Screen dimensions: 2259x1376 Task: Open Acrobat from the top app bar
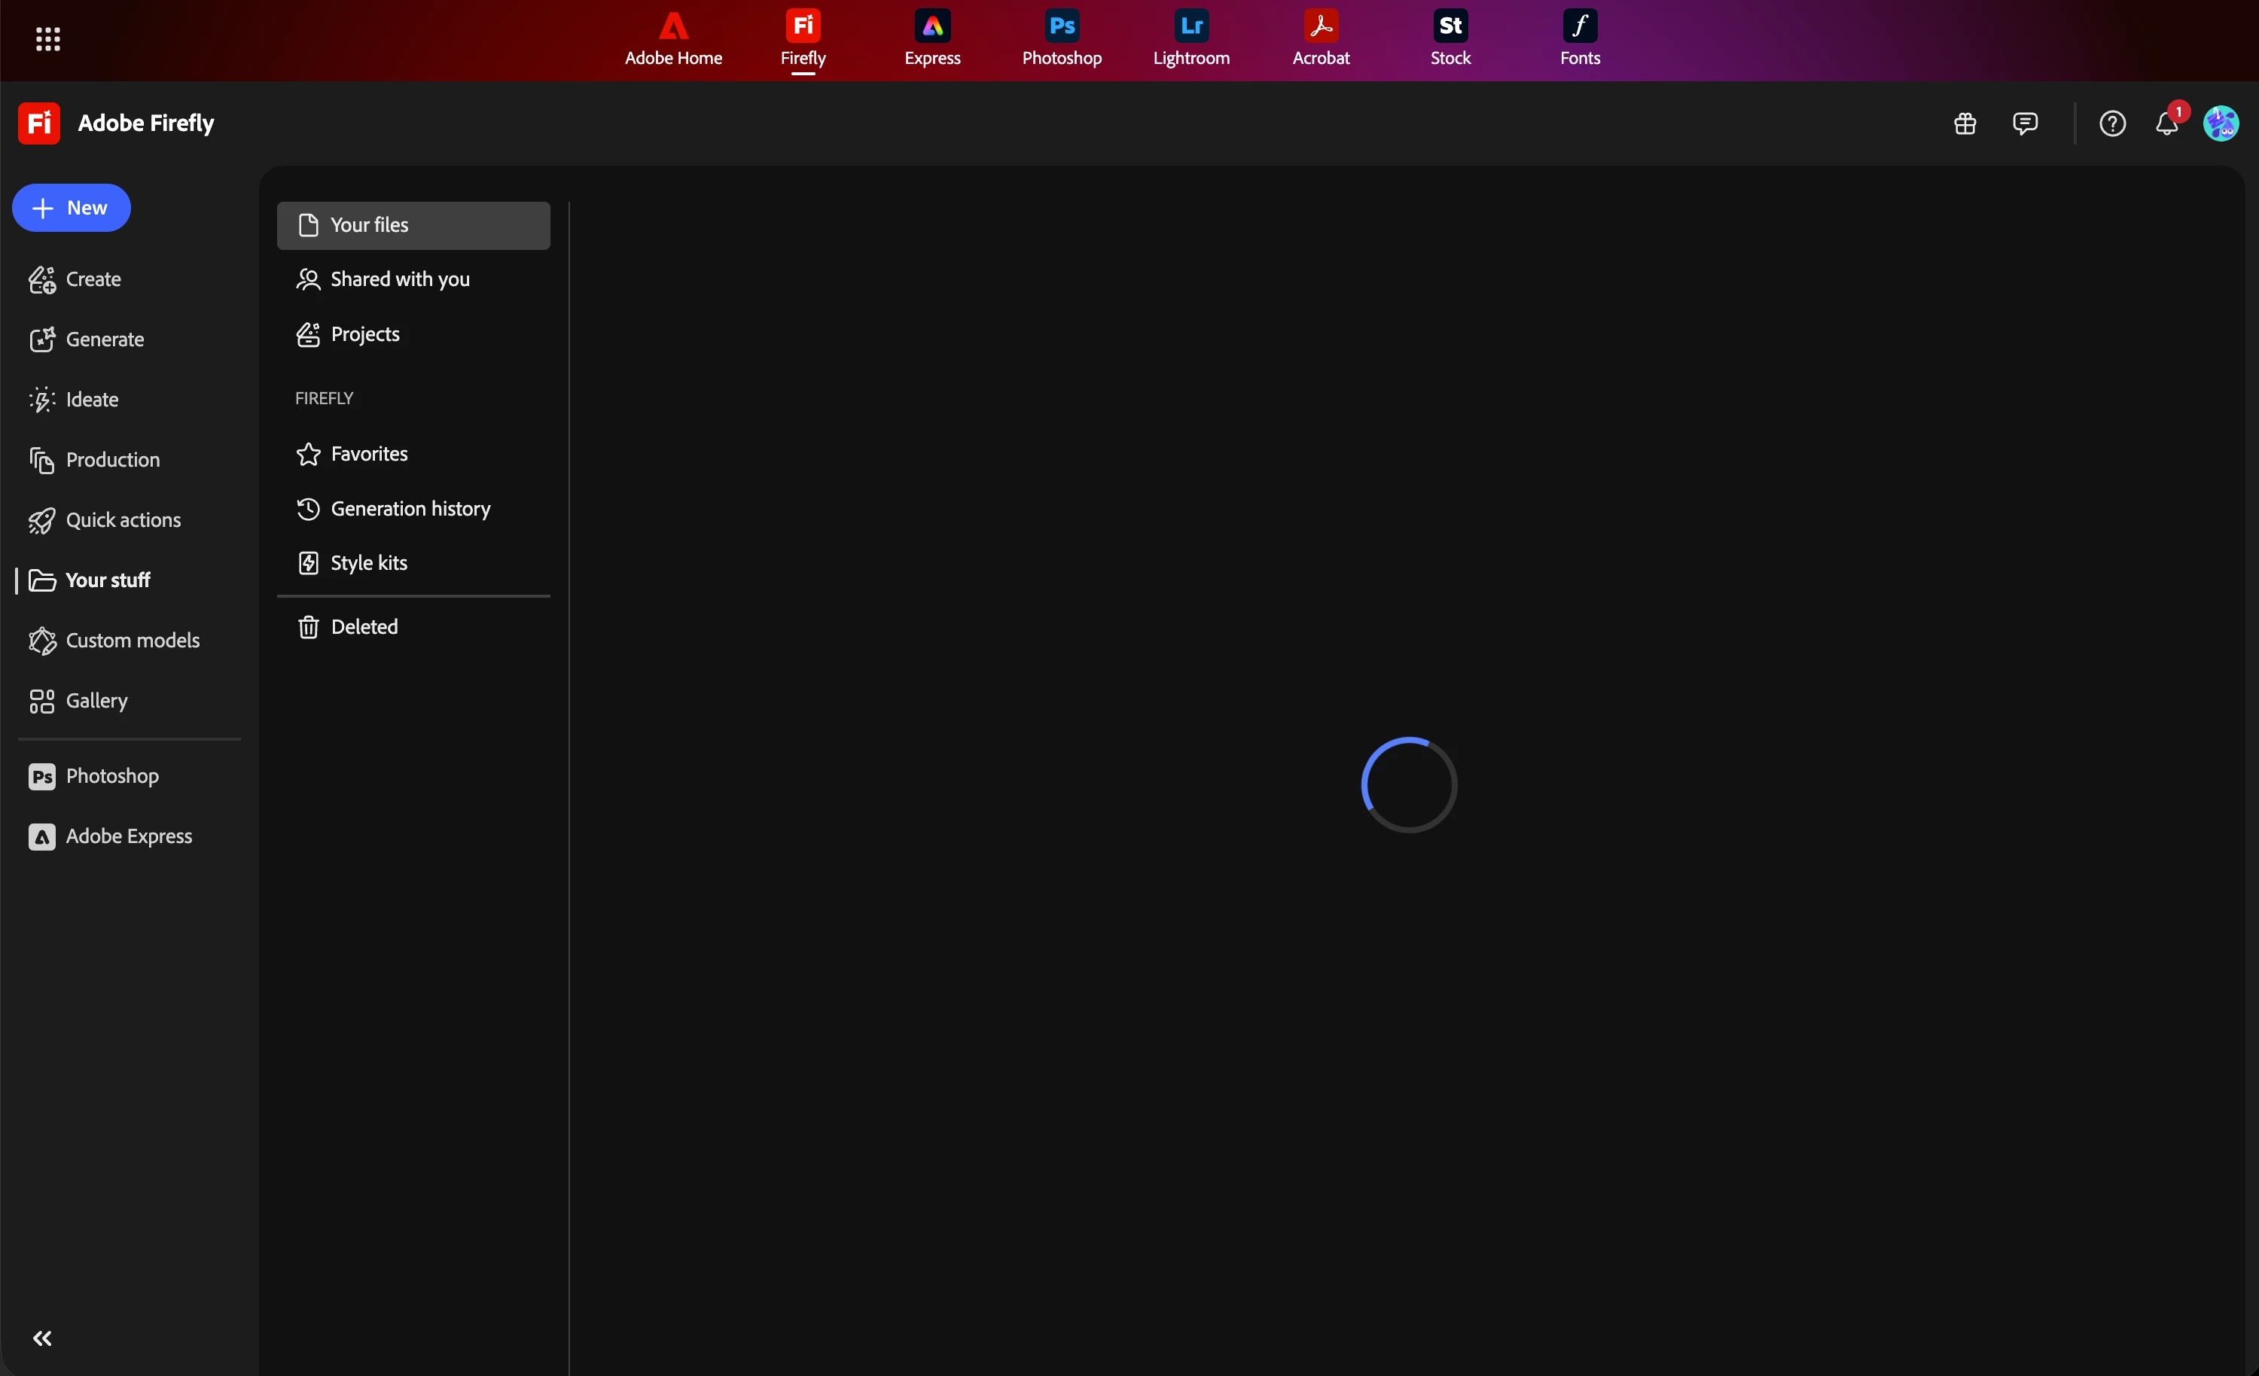1320,38
